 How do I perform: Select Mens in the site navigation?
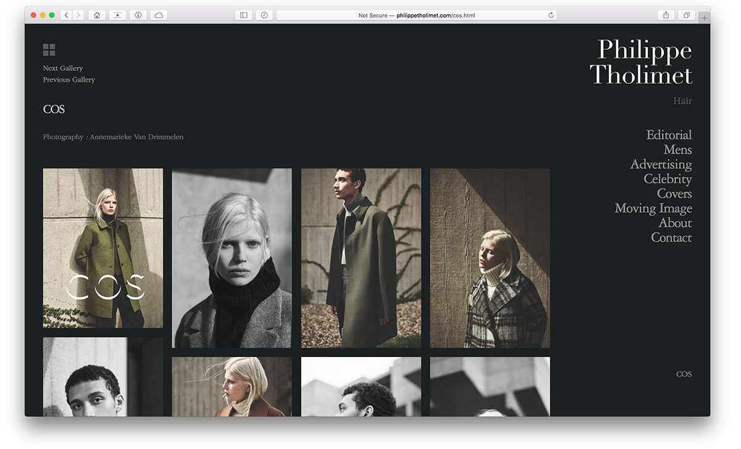click(x=677, y=149)
